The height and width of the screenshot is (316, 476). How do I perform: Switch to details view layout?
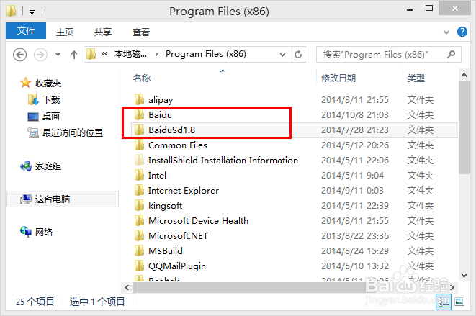[x=443, y=302]
